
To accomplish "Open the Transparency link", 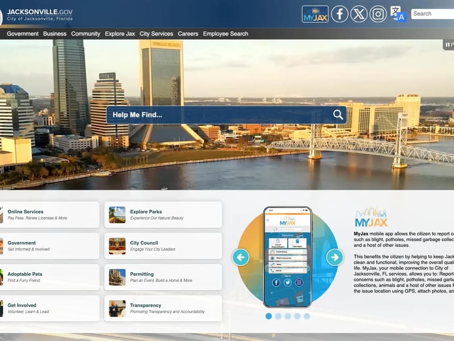I will point(146,305).
